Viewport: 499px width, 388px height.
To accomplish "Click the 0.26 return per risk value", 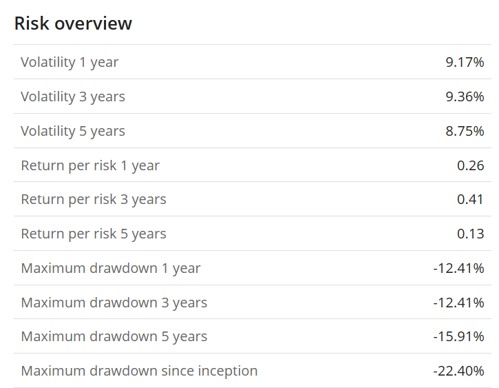I will click(471, 165).
